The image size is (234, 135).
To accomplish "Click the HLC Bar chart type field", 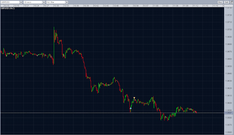I will point(56,2).
